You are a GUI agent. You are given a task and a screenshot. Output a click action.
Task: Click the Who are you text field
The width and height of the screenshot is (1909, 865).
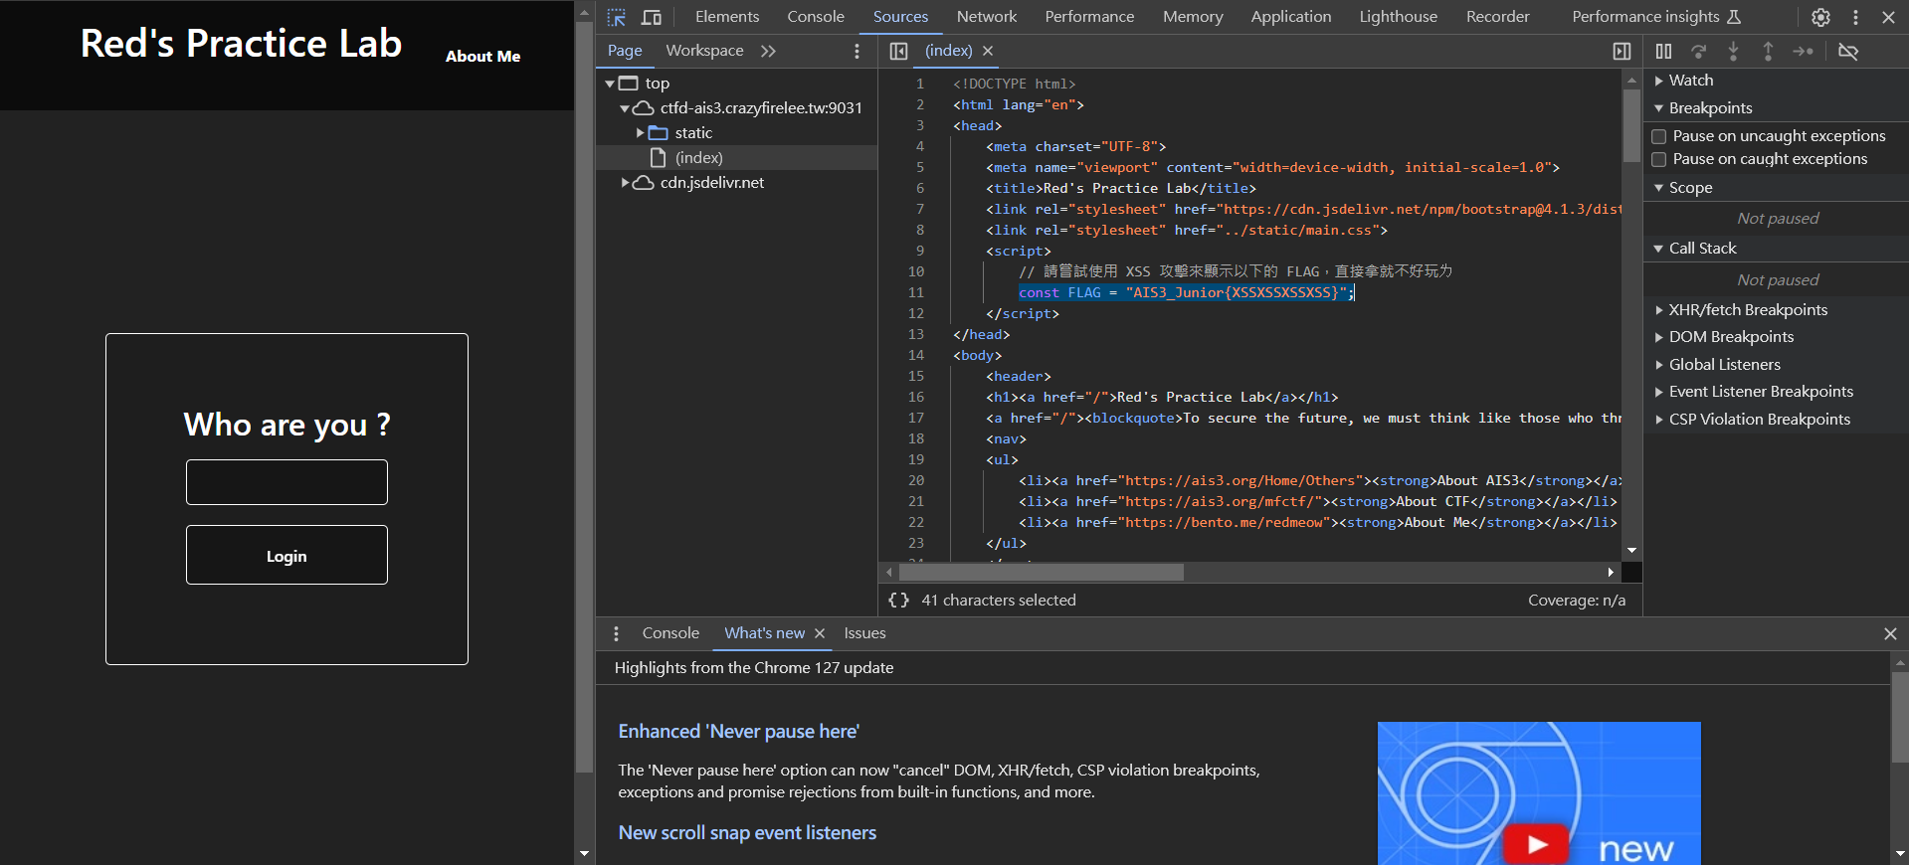286,482
